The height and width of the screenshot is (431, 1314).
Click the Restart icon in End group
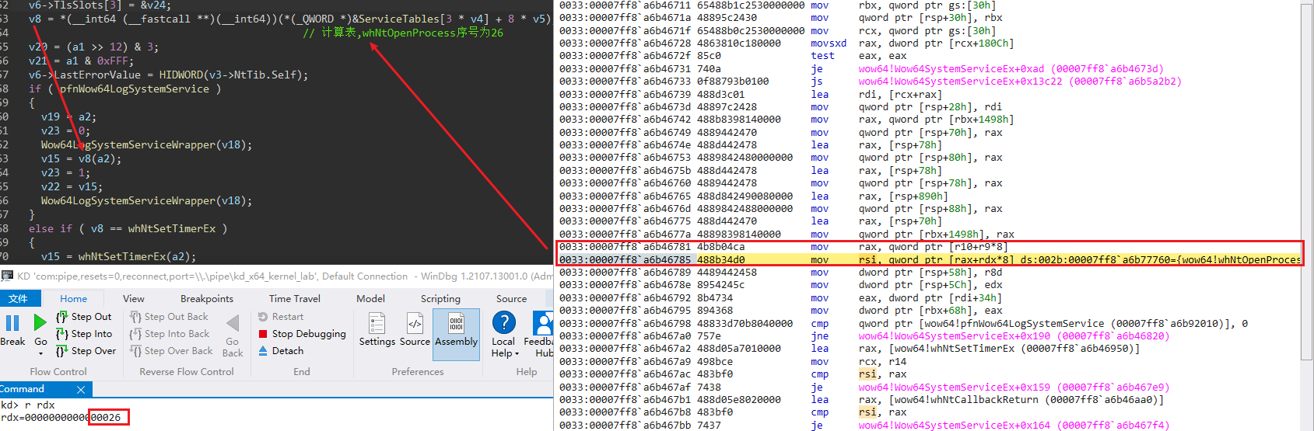tap(263, 317)
